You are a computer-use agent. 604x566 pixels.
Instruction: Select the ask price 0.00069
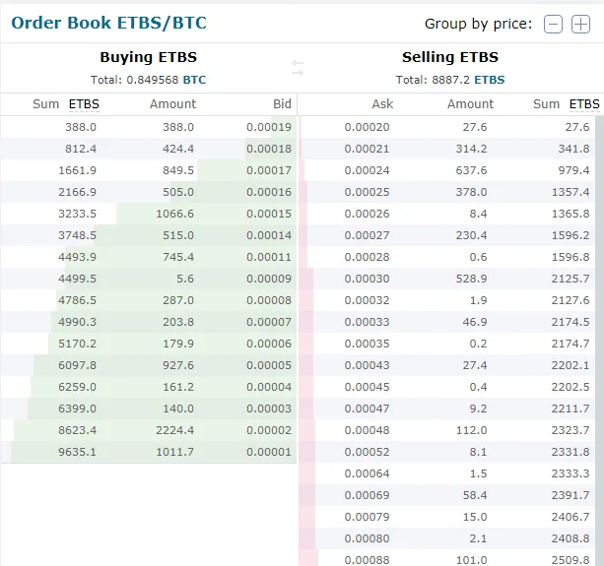point(367,495)
